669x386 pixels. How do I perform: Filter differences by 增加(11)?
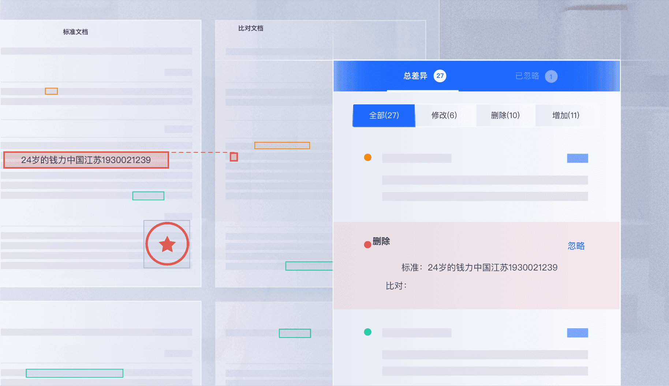click(566, 116)
